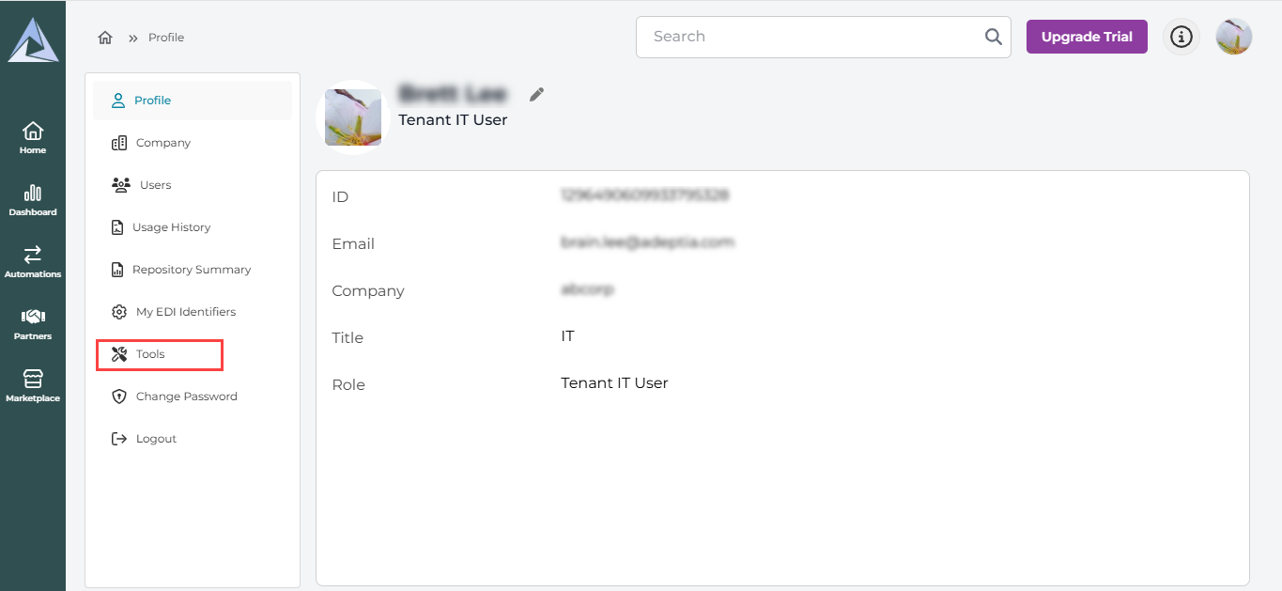
Task: Open the Users menu item
Action: click(x=193, y=185)
